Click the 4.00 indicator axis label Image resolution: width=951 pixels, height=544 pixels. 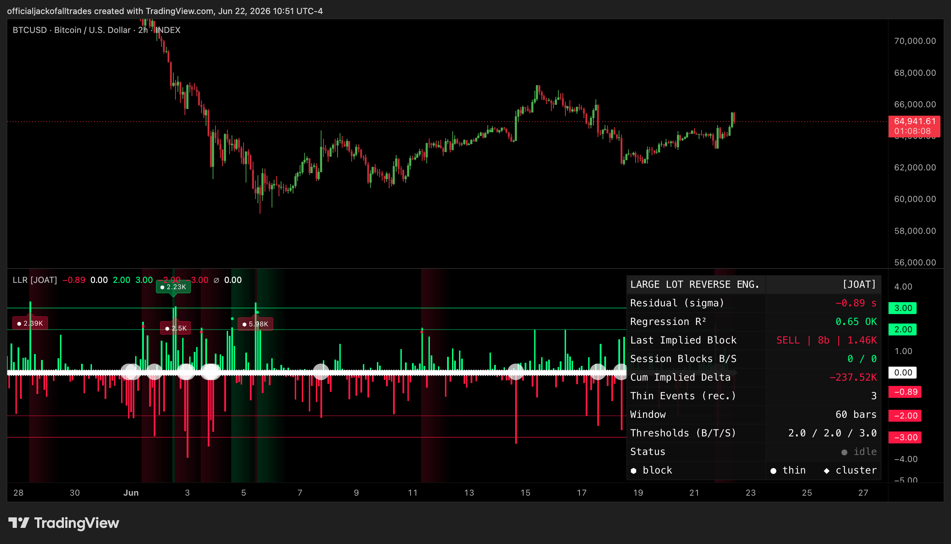click(x=903, y=287)
